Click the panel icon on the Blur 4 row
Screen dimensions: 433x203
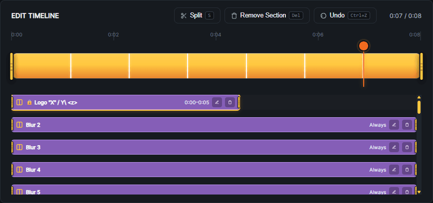pos(19,170)
